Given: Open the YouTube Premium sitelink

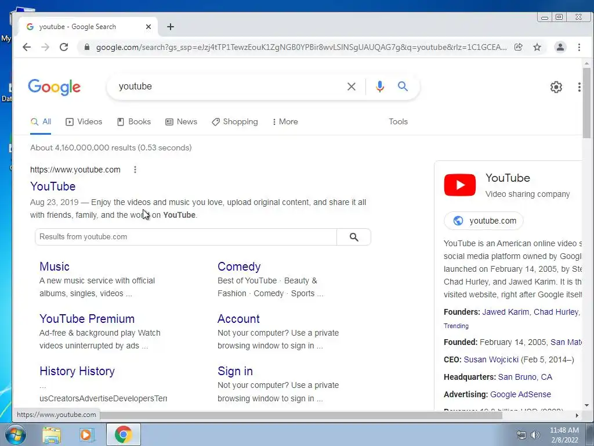Looking at the screenshot, I should tap(87, 319).
